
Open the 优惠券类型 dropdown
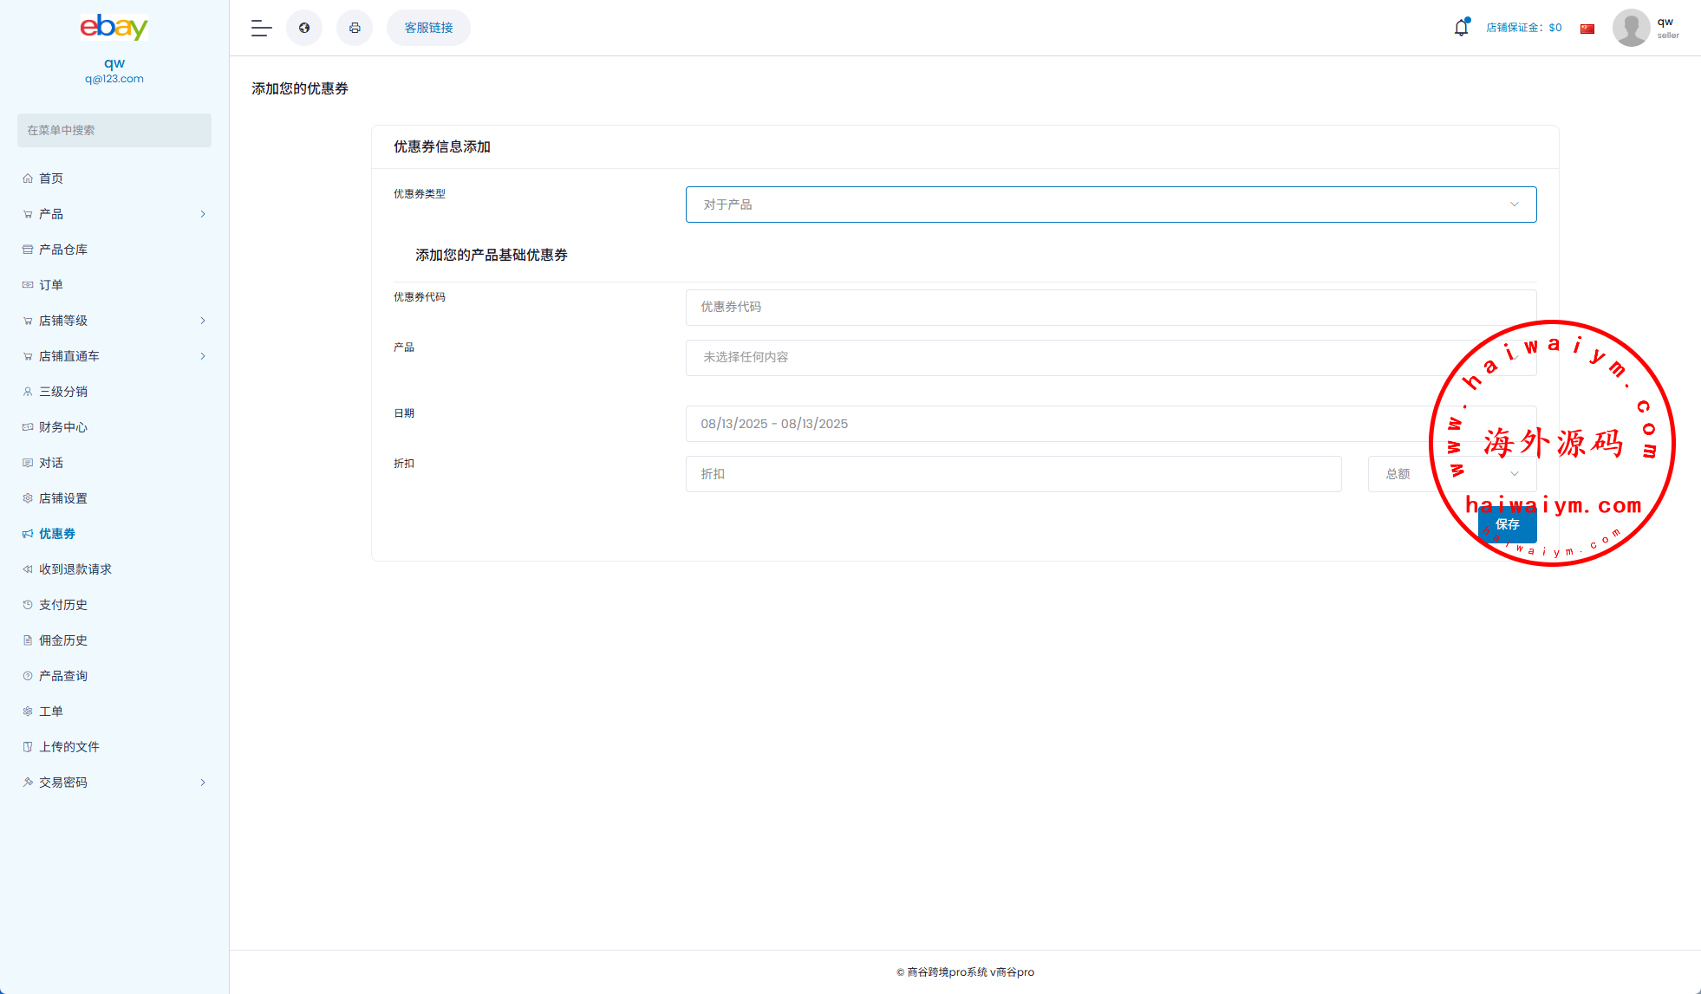[x=1111, y=205]
